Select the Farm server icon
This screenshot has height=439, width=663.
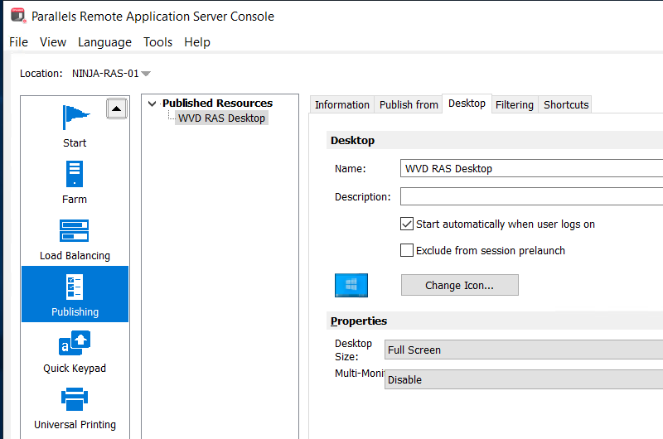[x=75, y=174]
